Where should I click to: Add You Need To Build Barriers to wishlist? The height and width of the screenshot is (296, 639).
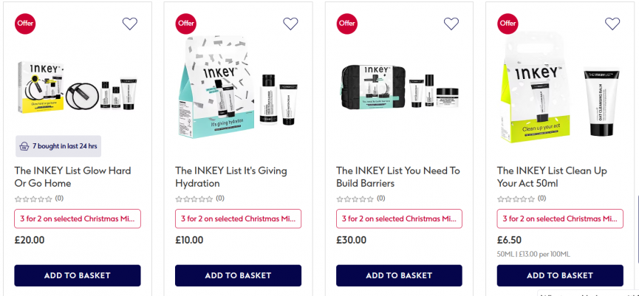(x=451, y=24)
